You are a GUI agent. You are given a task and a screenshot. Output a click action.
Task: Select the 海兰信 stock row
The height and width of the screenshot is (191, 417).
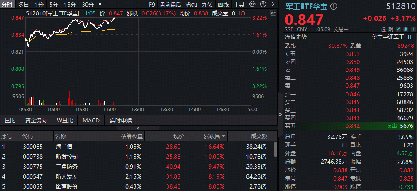(63, 147)
